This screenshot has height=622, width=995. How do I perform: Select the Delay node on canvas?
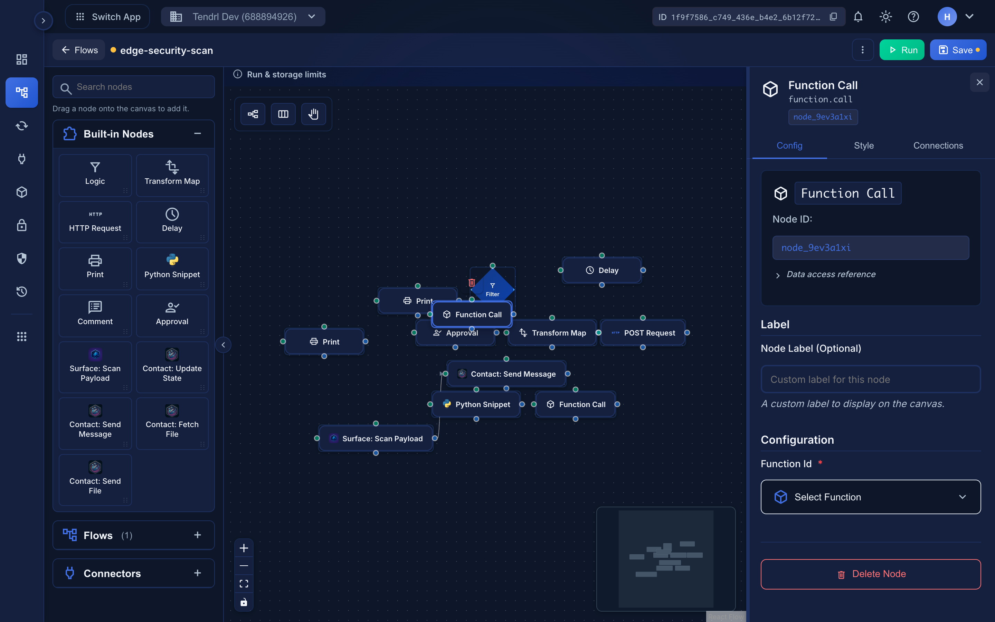coord(602,270)
